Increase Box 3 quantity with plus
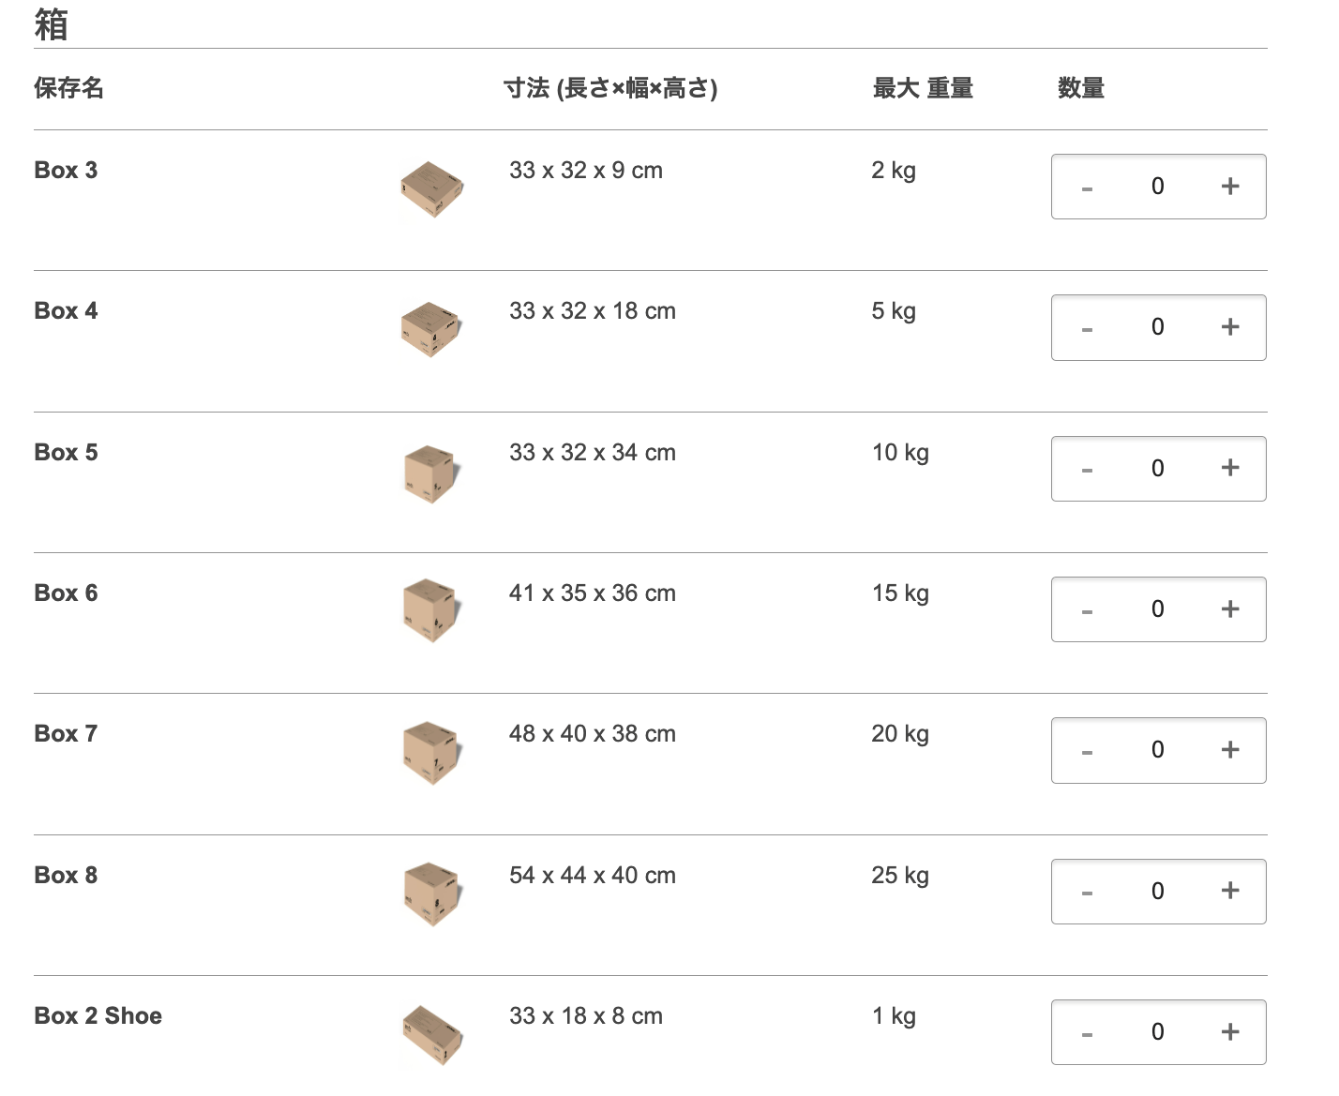The image size is (1339, 1096). (1230, 187)
